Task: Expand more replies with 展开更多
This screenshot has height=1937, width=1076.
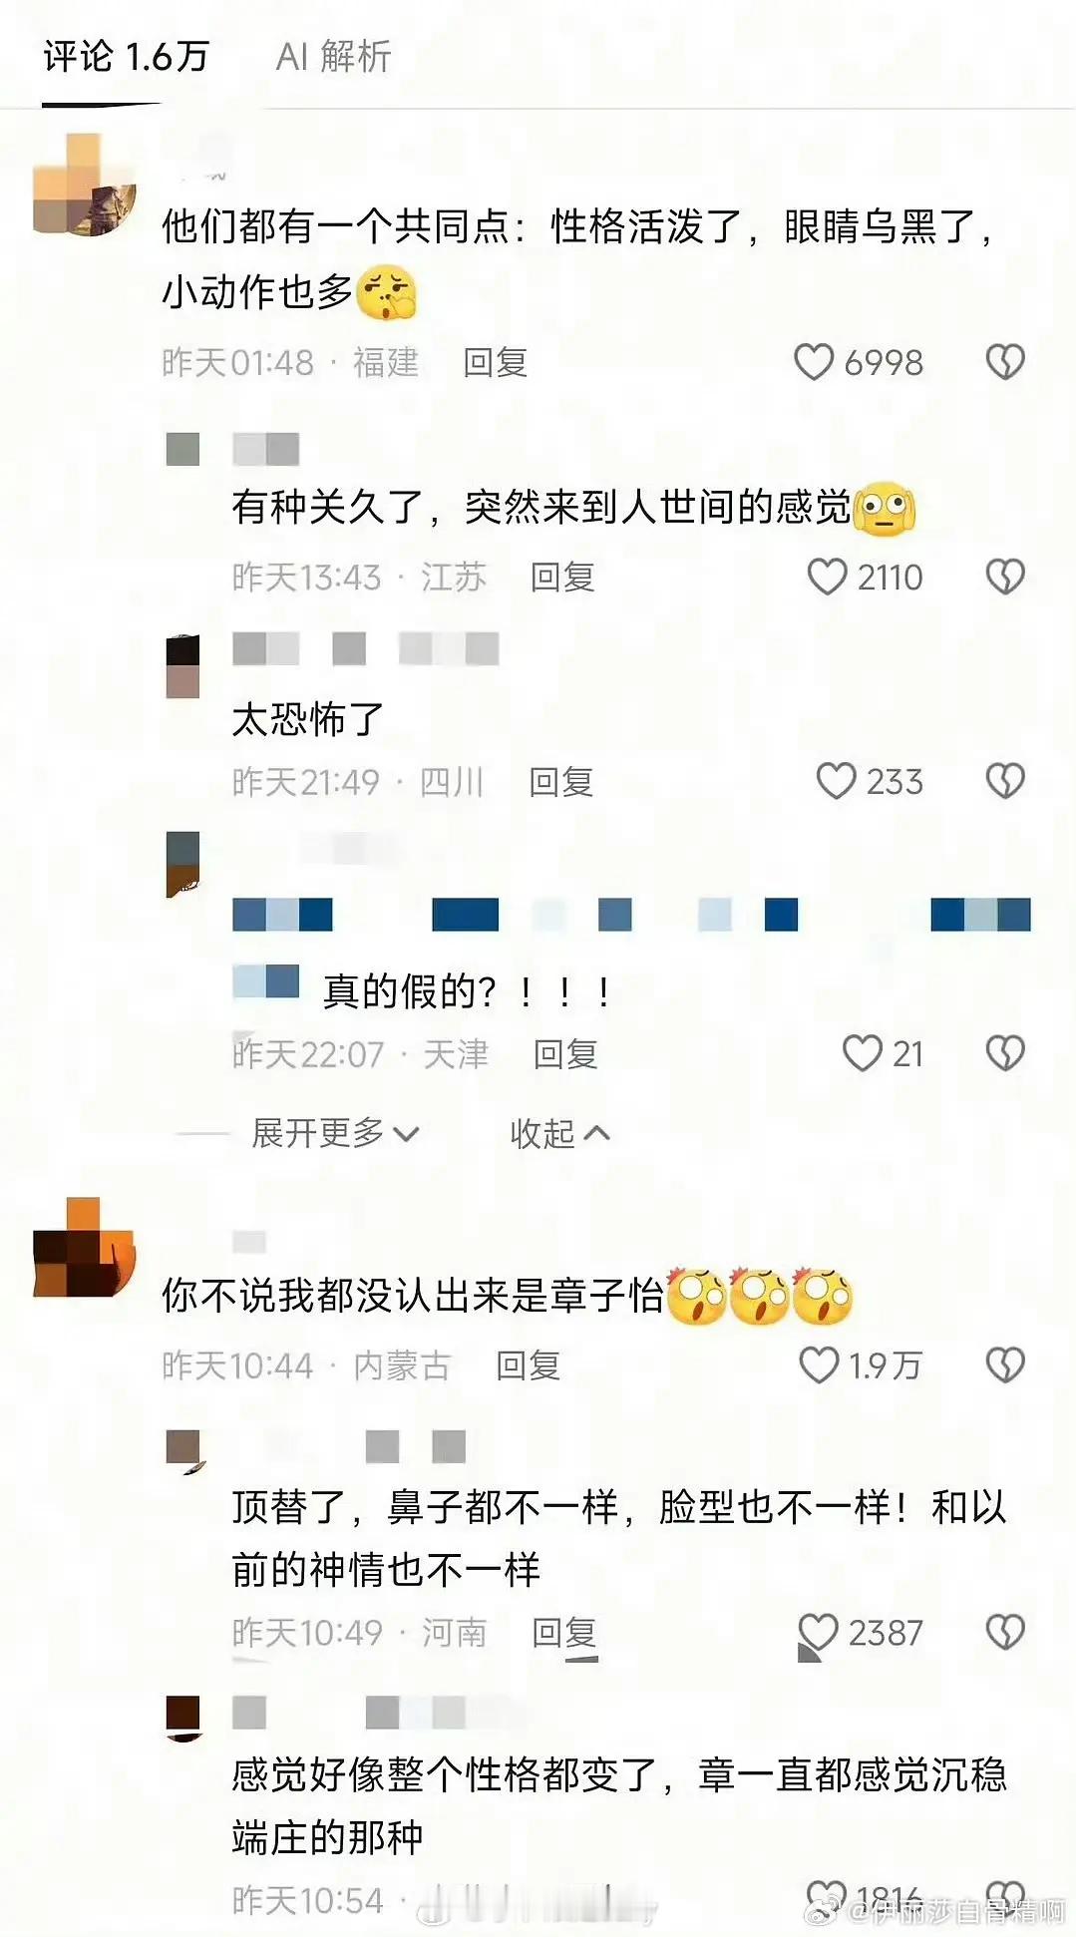Action: pos(335,1133)
